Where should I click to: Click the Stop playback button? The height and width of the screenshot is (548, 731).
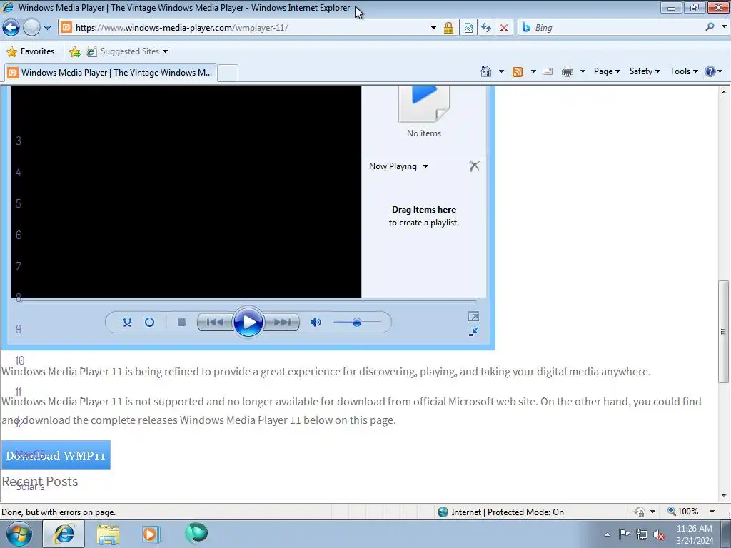pyautogui.click(x=181, y=322)
